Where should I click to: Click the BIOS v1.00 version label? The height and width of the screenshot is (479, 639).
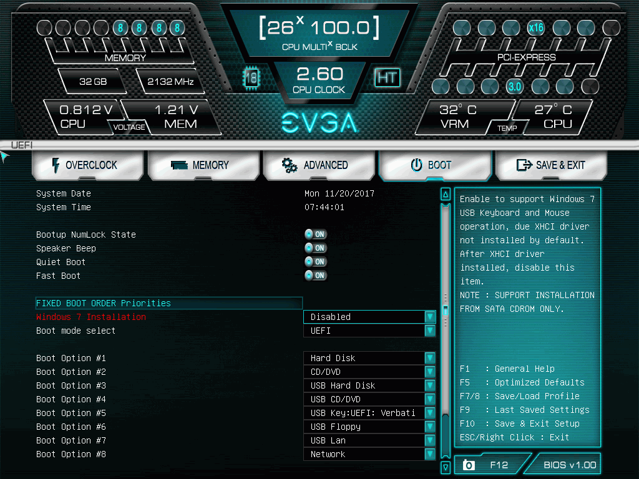tap(570, 465)
